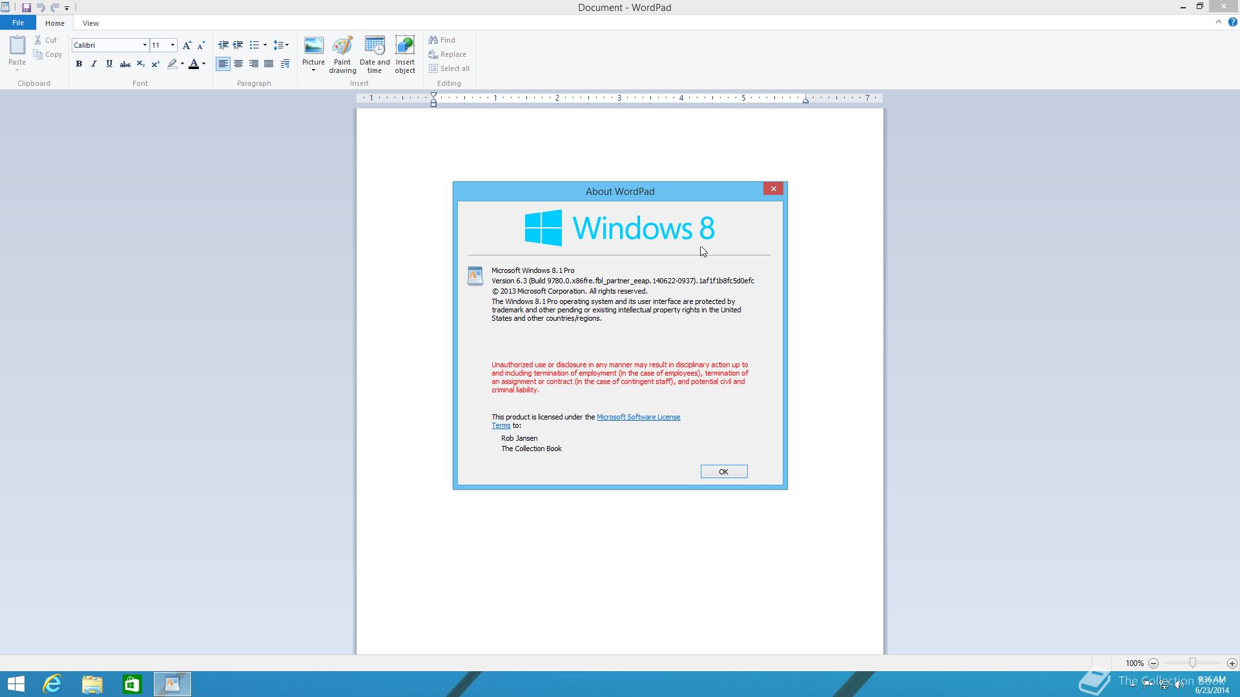The height and width of the screenshot is (697, 1240).
Task: Toggle Strikethrough formatting
Action: [x=125, y=64]
